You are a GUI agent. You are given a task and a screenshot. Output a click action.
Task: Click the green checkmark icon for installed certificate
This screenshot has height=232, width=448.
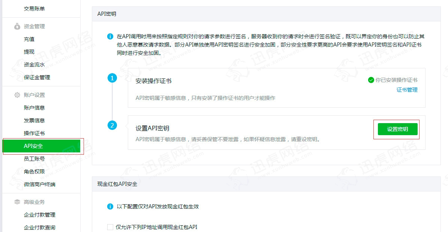pos(371,80)
